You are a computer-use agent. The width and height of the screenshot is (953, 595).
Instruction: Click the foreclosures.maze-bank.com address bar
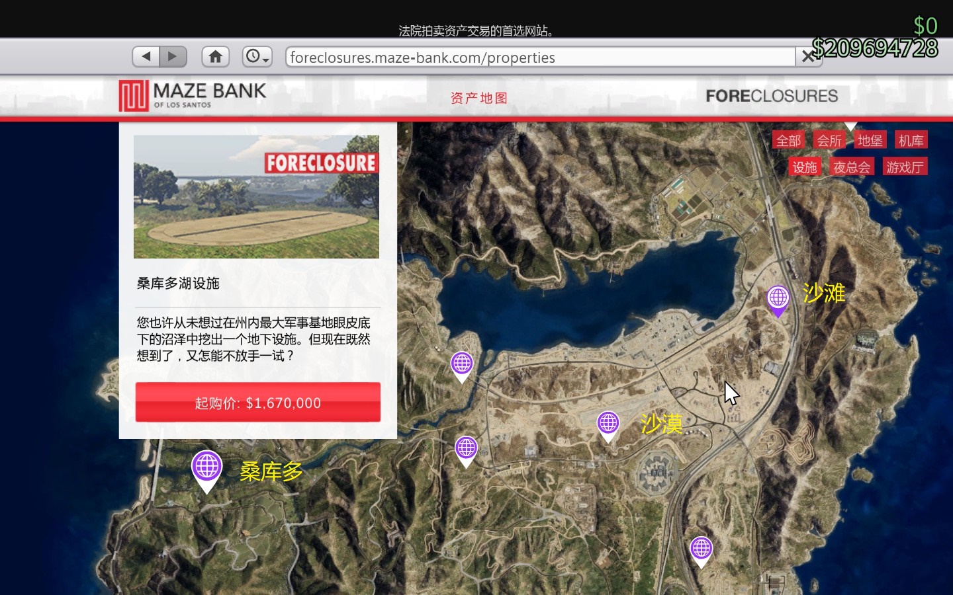pos(540,58)
